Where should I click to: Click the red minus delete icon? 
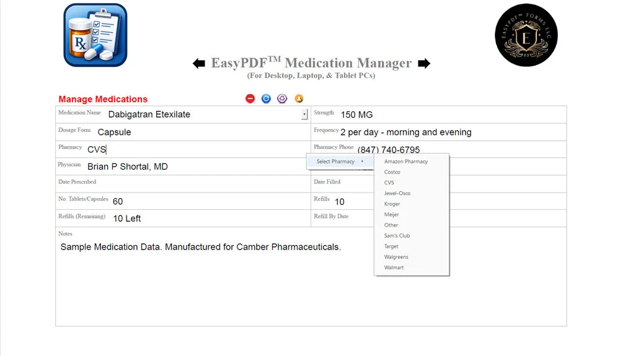click(x=250, y=98)
